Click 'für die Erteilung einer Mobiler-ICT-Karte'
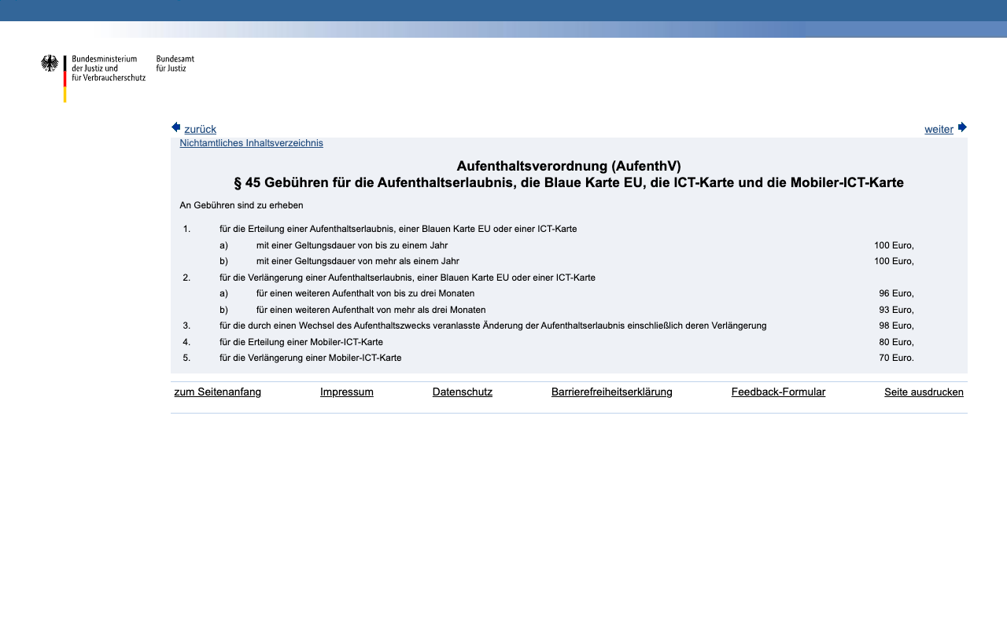This screenshot has height=629, width=1007. [301, 342]
